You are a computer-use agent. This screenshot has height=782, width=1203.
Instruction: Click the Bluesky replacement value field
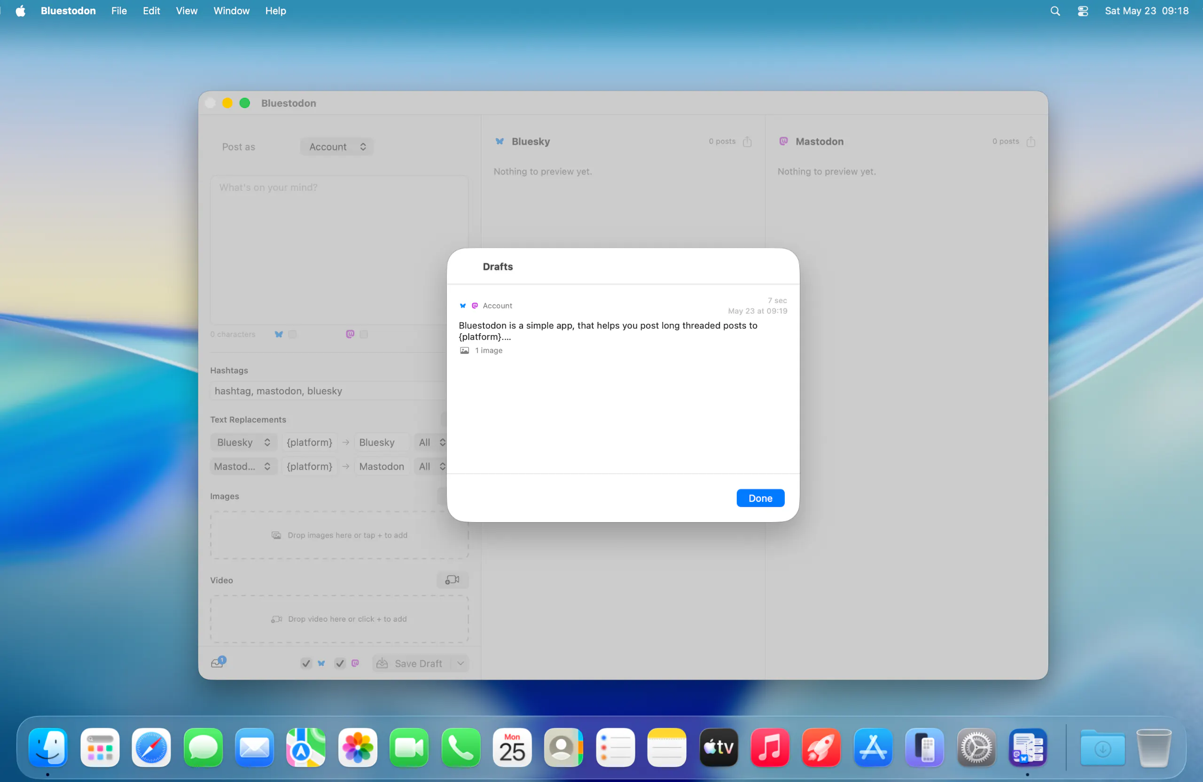pyautogui.click(x=382, y=442)
